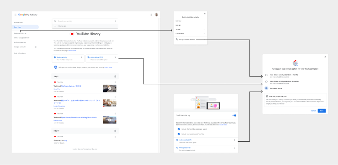Viewport: 338px width, 165px height.
Task: Click the YouTube logo beside YouTube History heading
Action: (x=72, y=34)
